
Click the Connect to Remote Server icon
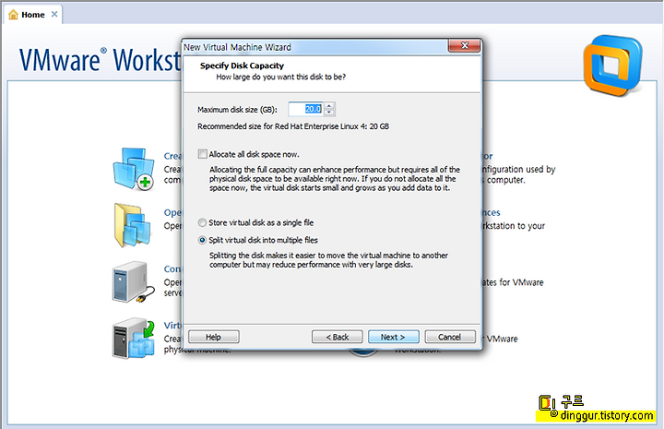134,282
